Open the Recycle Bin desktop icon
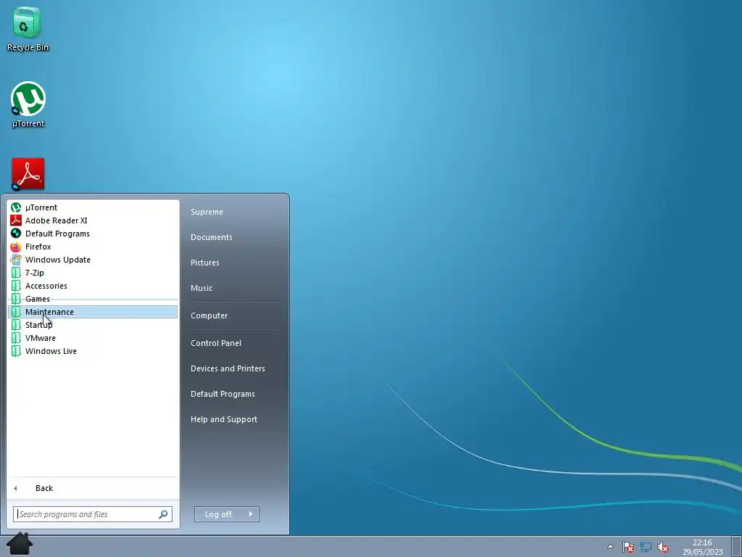 (x=28, y=28)
